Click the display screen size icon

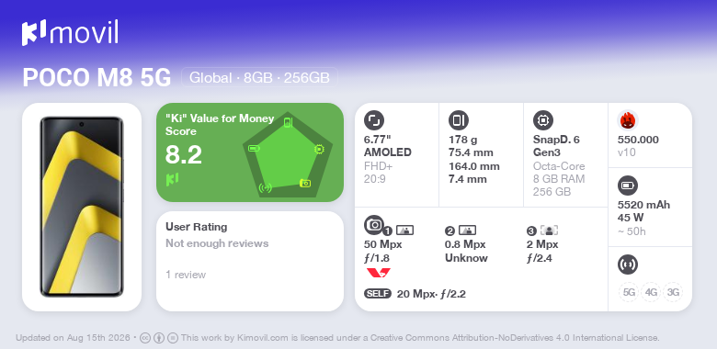pyautogui.click(x=374, y=120)
